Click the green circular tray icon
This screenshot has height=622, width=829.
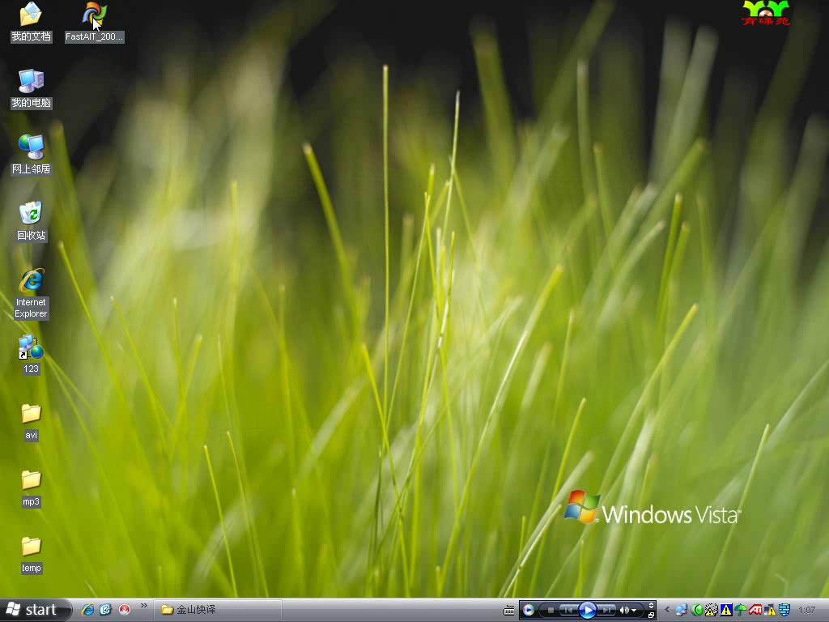[x=697, y=611]
